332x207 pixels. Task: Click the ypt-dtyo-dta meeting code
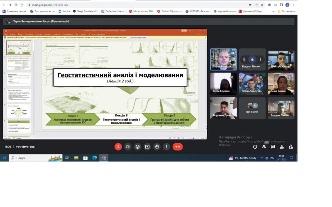pyautogui.click(x=25, y=147)
